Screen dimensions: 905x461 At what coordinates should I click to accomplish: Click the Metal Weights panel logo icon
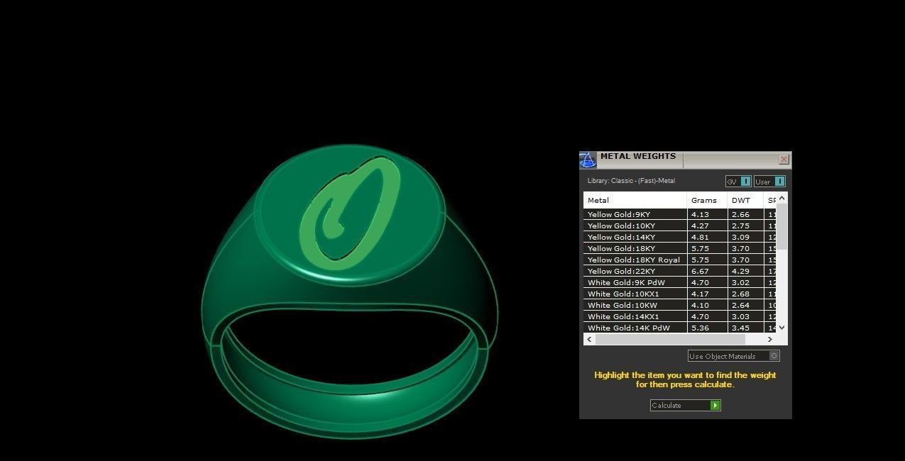[x=588, y=160]
